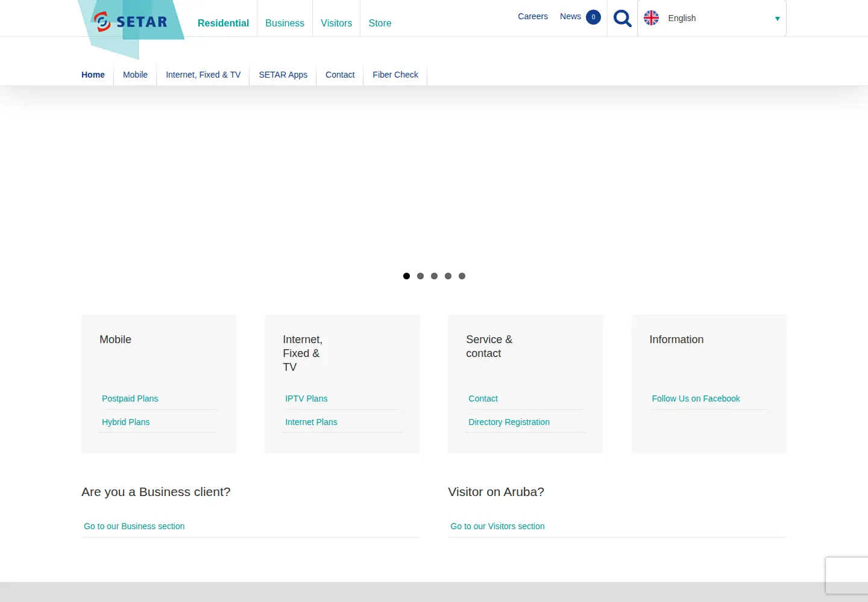Open the Contact menu item in navigation
Viewport: 868px width, 602px height.
tap(340, 75)
